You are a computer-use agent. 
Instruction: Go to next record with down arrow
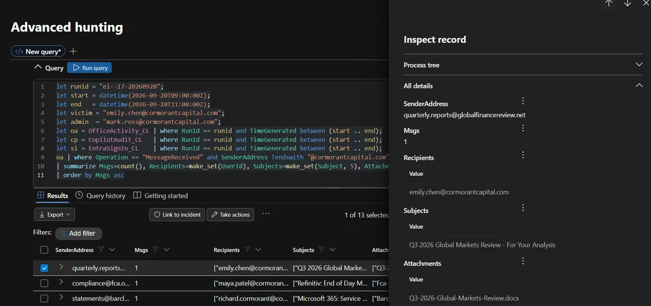tap(628, 3)
